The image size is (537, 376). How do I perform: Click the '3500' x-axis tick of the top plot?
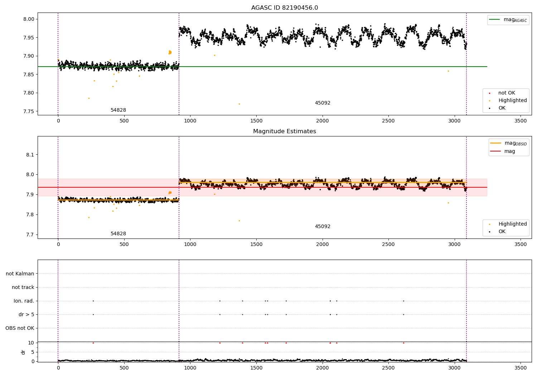(521, 121)
